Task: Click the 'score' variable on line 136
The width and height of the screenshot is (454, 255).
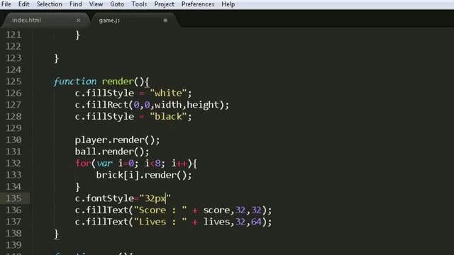Action: click(216, 210)
